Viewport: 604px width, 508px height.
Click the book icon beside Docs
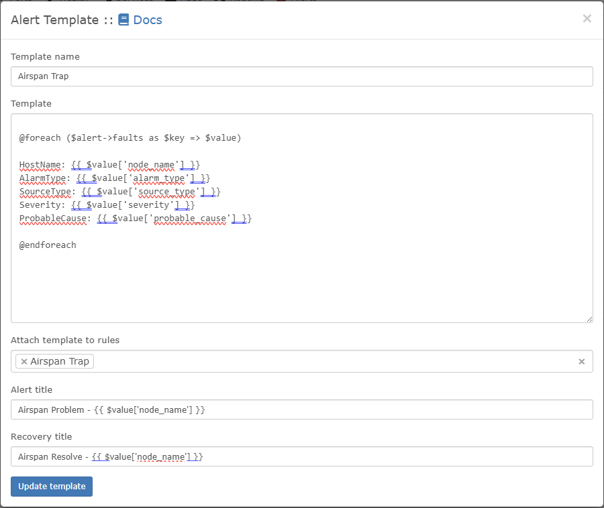pyautogui.click(x=123, y=19)
